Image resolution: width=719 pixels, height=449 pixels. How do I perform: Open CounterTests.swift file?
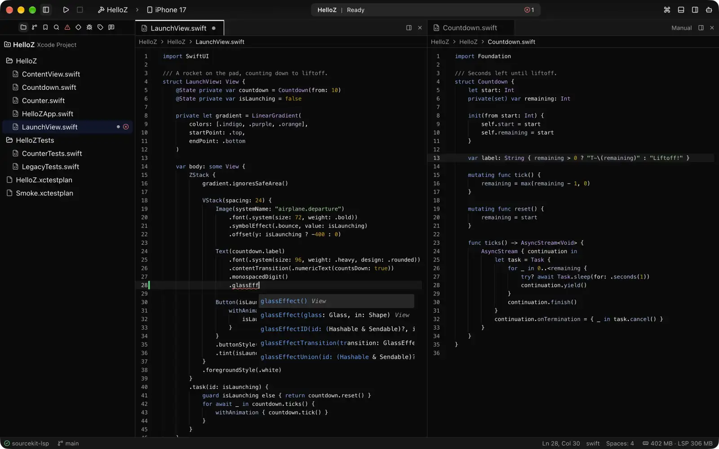[x=67, y=154]
